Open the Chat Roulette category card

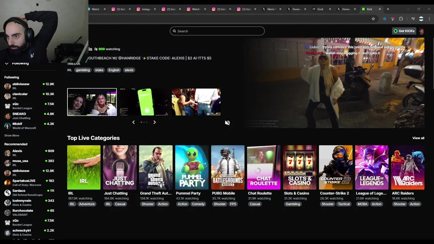pyautogui.click(x=263, y=167)
